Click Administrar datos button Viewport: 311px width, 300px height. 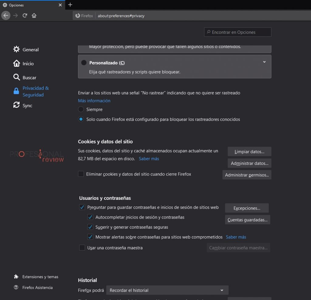pos(249,163)
